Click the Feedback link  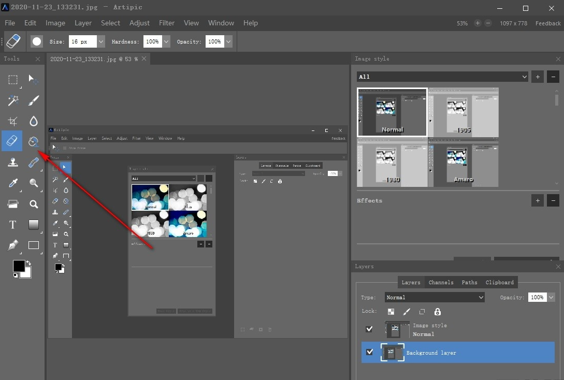click(548, 23)
